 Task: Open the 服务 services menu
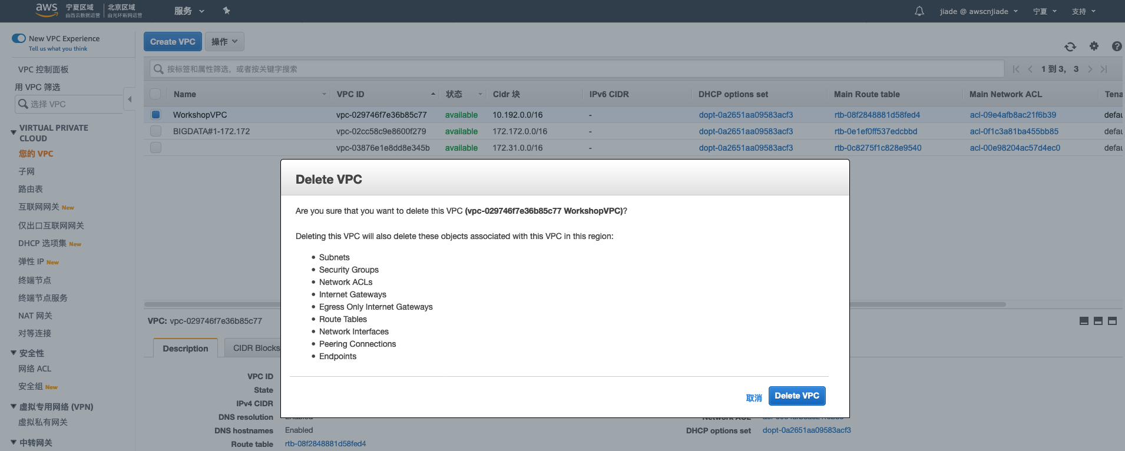(x=188, y=11)
